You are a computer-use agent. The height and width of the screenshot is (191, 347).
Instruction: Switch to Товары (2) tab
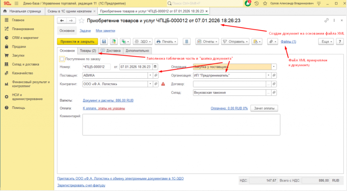point(88,51)
